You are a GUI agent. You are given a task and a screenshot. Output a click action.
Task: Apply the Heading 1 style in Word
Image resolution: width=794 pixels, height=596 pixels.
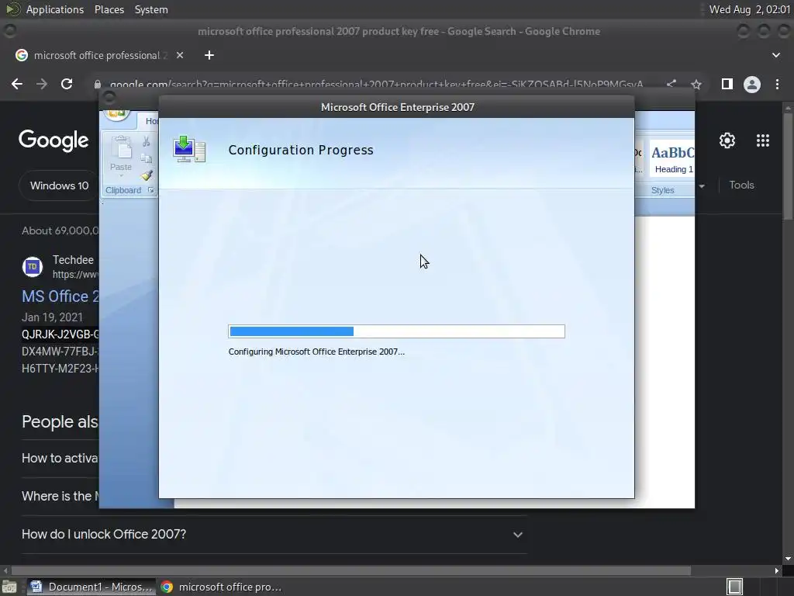coord(672,158)
